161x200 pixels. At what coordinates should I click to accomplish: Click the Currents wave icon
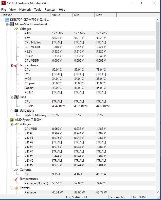(x=16, y=170)
